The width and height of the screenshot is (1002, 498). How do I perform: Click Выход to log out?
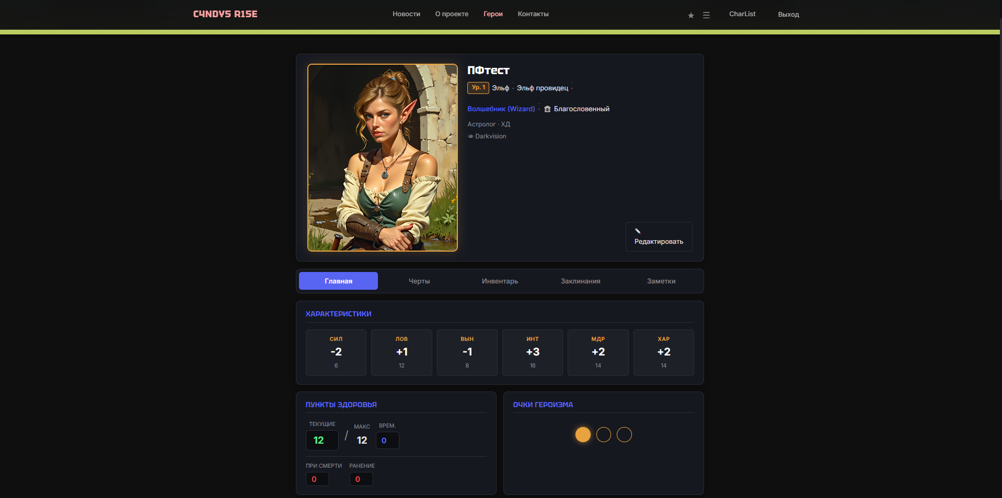[x=788, y=15]
